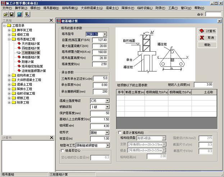Click the save floppy disk toolbar icon

(x=12, y=14)
